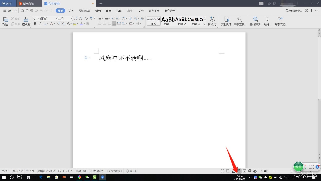Decrease font size with the A- icon
Screen dimensions: 321x181
81,19
